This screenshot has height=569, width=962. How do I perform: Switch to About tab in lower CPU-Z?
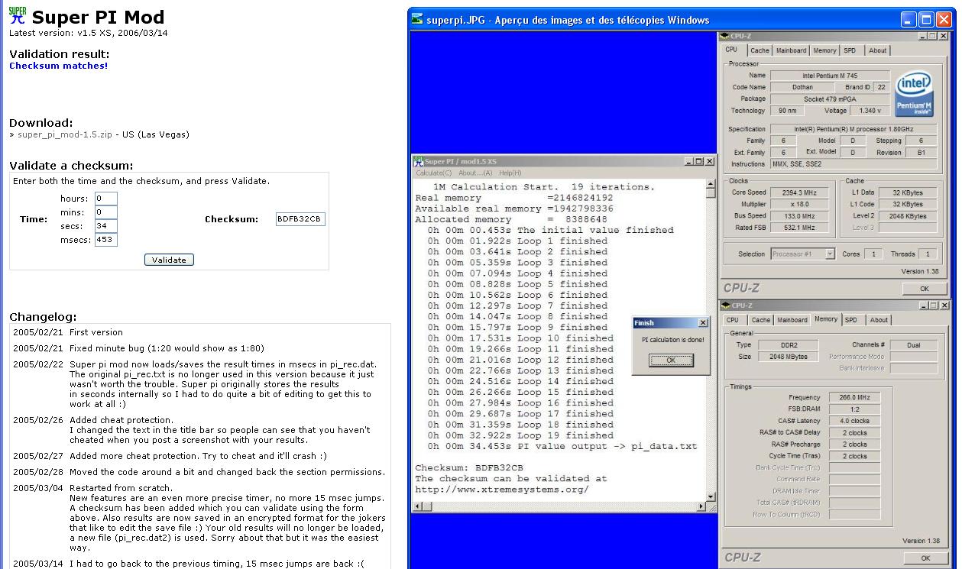click(x=879, y=320)
